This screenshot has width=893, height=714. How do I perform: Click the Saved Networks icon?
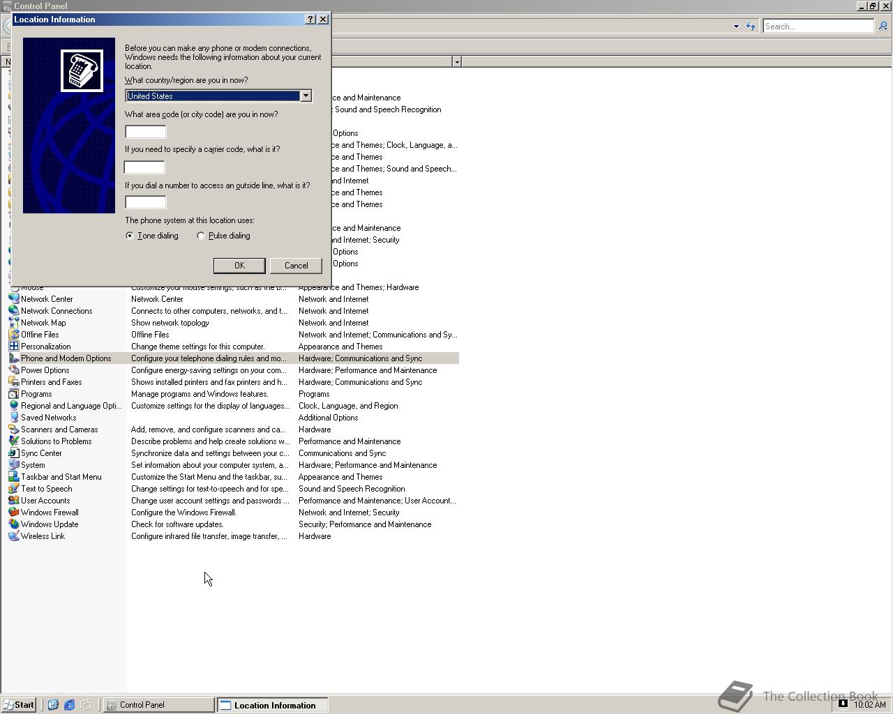(x=13, y=418)
